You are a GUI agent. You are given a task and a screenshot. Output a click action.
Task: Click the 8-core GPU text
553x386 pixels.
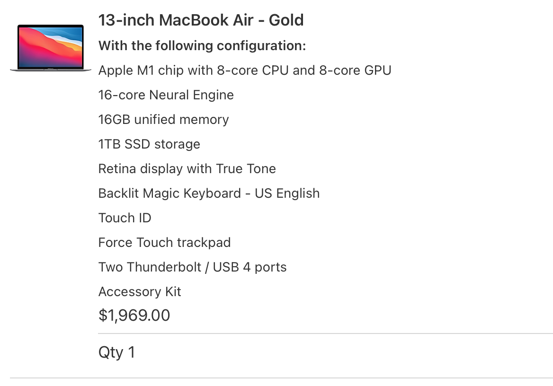(x=355, y=70)
